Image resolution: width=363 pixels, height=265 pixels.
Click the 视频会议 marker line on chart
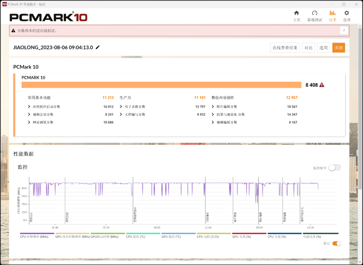coord(29,201)
